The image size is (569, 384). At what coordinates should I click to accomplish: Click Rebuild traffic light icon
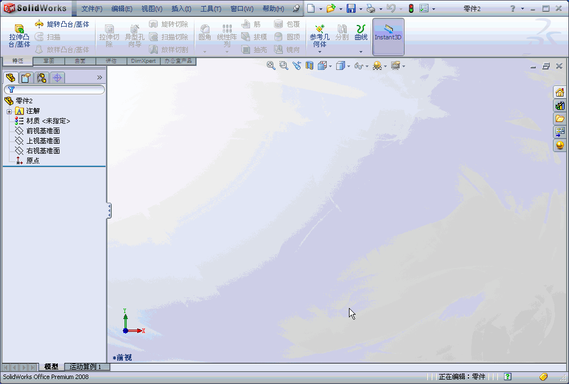(411, 8)
